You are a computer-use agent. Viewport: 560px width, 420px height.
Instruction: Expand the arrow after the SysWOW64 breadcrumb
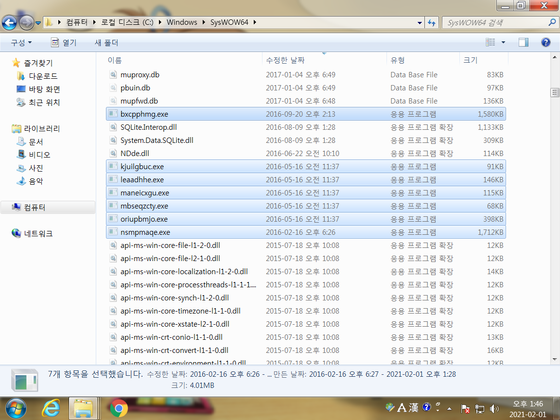(255, 22)
